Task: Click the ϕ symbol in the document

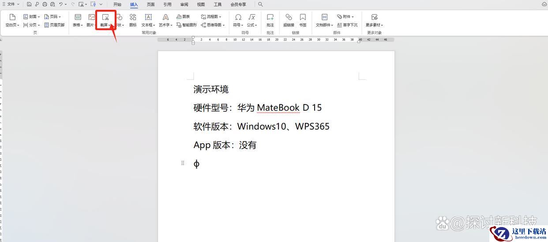Action: (196, 164)
